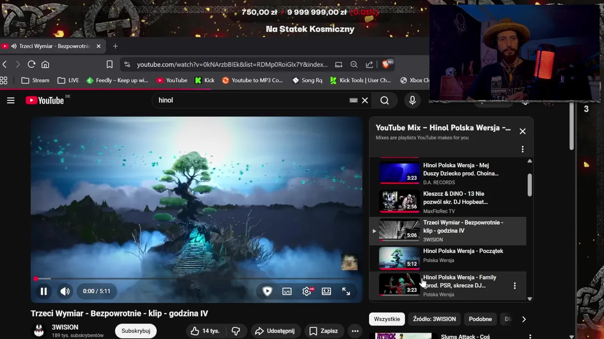Run the search with the magnifier button

(385, 100)
